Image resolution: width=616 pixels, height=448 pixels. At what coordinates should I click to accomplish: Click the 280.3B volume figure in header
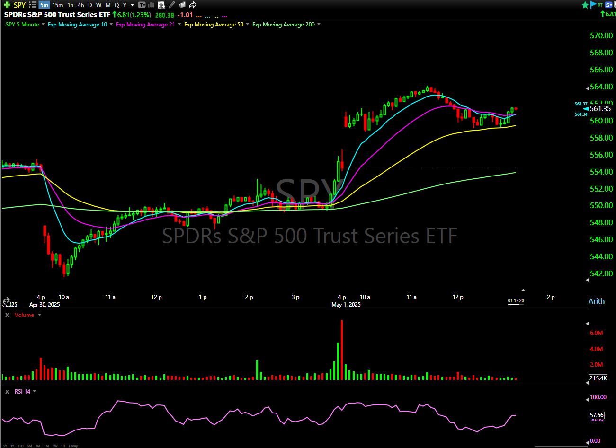pos(166,15)
